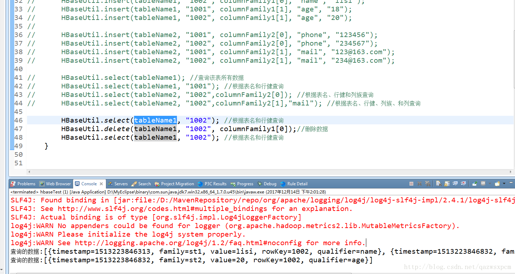This screenshot has height=274, width=515.
Task: Open the Display Selected Console dropdown arrow
Action: coord(490,184)
